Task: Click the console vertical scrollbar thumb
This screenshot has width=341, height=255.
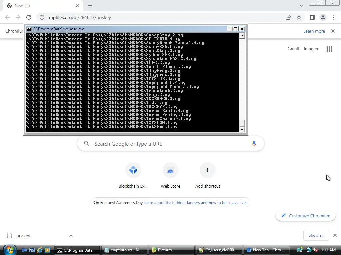Action: pos(242,123)
